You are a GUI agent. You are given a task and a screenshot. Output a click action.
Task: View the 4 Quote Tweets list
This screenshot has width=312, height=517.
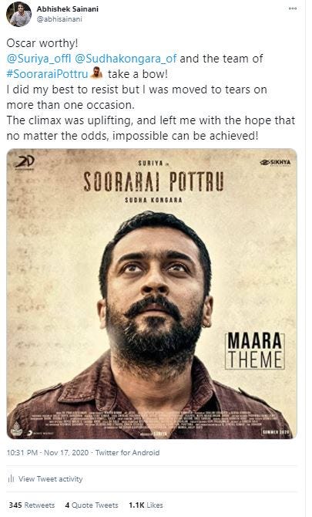[92, 505]
